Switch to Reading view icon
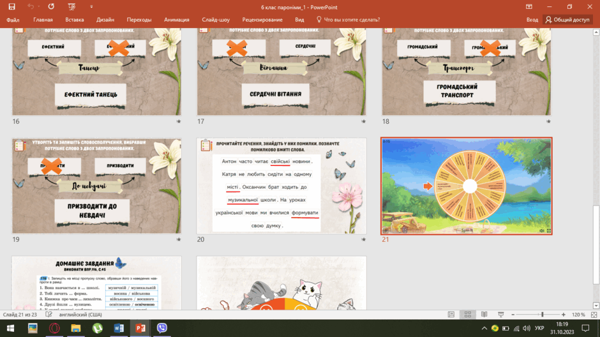 (484, 315)
